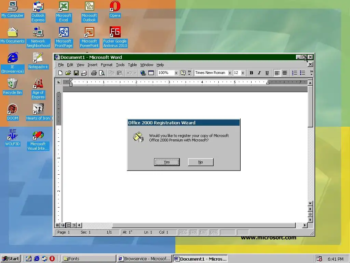Open the View menu
Viewport: 350px width, 263px height.
80,65
